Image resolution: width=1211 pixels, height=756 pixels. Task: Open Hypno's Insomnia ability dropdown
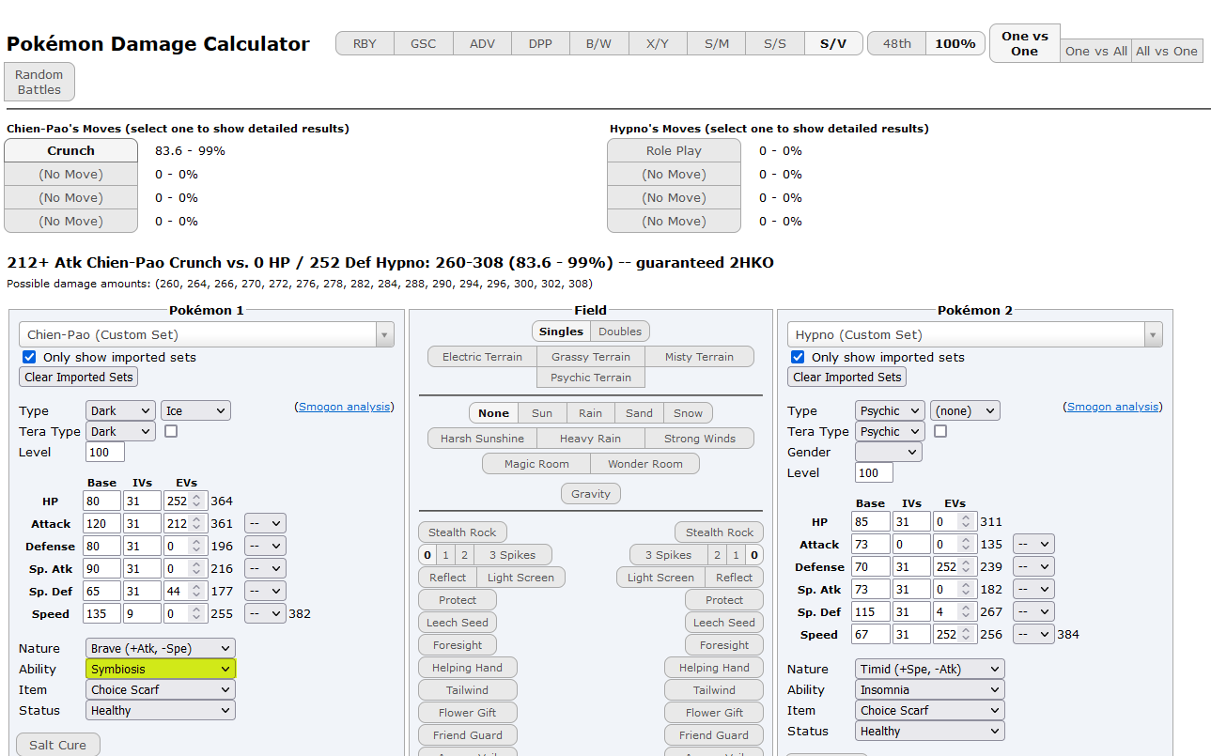929,689
